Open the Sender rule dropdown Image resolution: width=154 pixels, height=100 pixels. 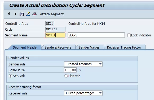83,64
